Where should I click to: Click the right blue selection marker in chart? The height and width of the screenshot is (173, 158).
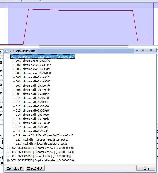point(153,24)
